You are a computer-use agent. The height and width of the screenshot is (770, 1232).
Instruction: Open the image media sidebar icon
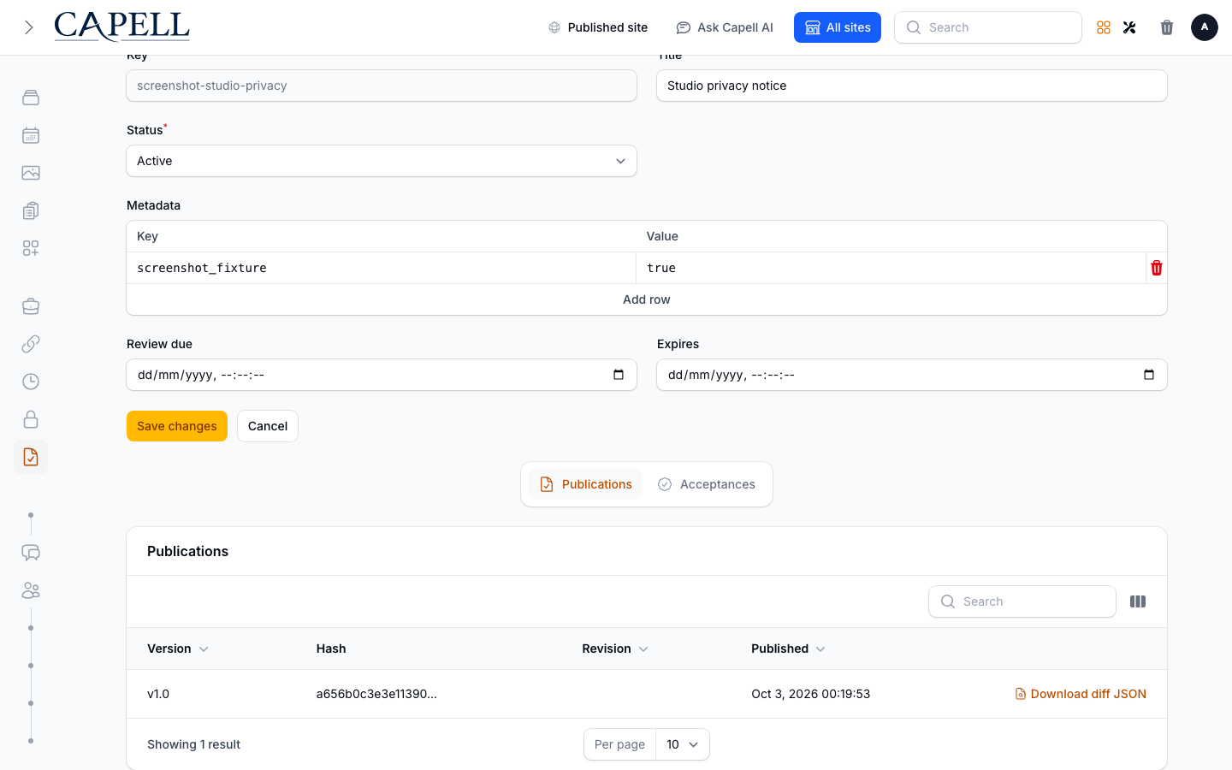click(31, 173)
